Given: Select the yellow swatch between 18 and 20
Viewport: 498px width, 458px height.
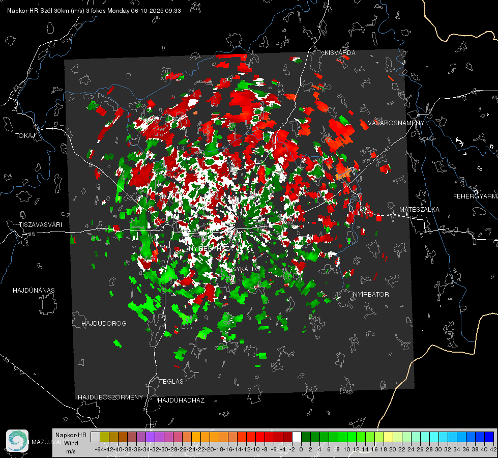Looking at the screenshot, I should [x=389, y=437].
